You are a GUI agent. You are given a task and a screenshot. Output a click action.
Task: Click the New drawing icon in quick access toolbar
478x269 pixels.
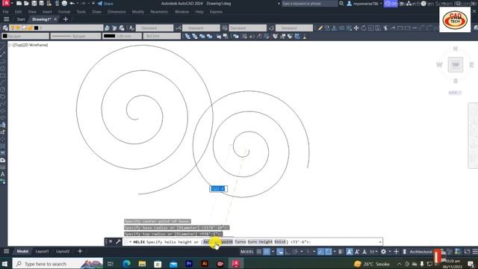tap(19, 3)
